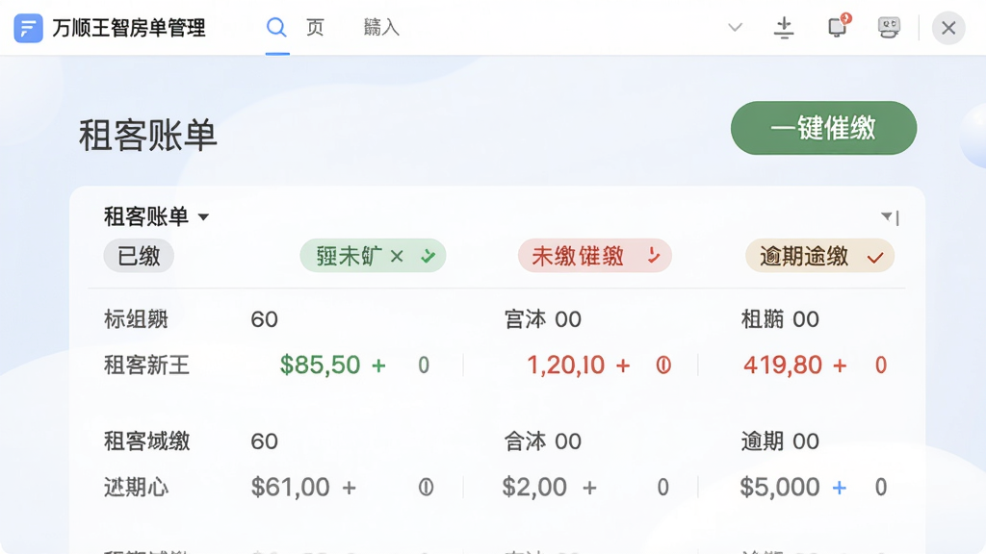
Task: Switch to the 页 tab
Action: point(315,27)
